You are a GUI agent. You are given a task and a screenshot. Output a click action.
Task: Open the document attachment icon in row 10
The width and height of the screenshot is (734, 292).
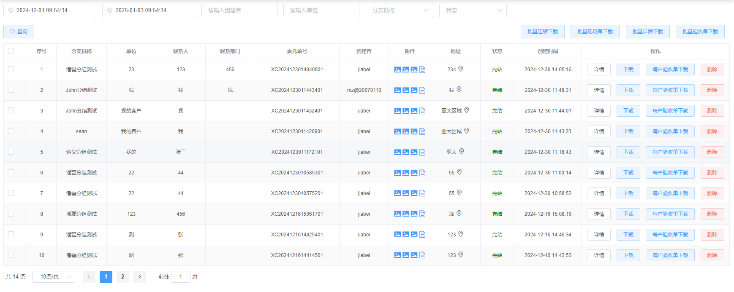tap(422, 255)
